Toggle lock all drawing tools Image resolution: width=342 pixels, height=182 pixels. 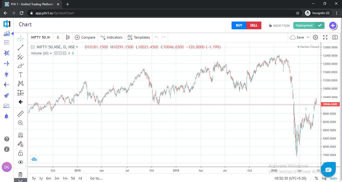(x=21, y=153)
